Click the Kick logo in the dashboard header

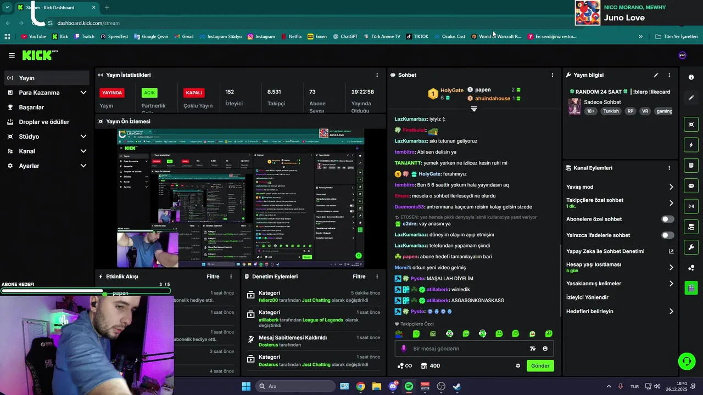click(x=40, y=55)
